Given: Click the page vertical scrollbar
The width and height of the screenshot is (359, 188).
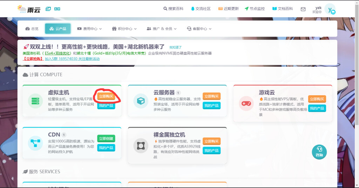Looking at the screenshot, I should coord(357,65).
